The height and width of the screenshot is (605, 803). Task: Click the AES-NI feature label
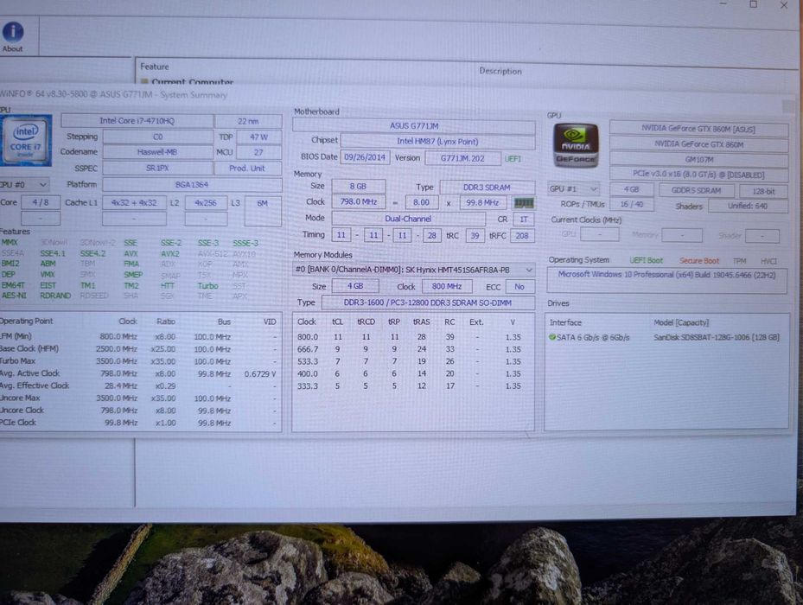(x=14, y=296)
